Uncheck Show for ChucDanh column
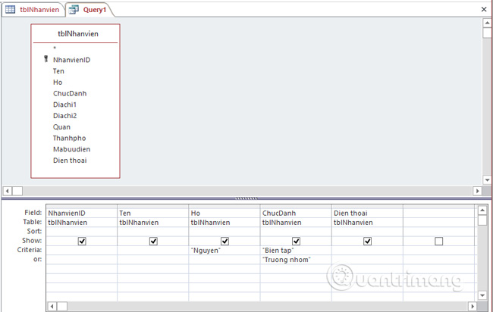The width and height of the screenshot is (493, 312). 296,241
